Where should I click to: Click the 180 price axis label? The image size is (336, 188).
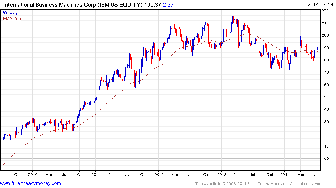325,60
